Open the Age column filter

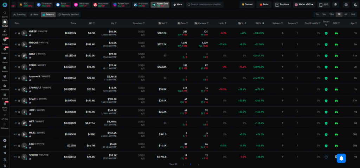click(356, 23)
